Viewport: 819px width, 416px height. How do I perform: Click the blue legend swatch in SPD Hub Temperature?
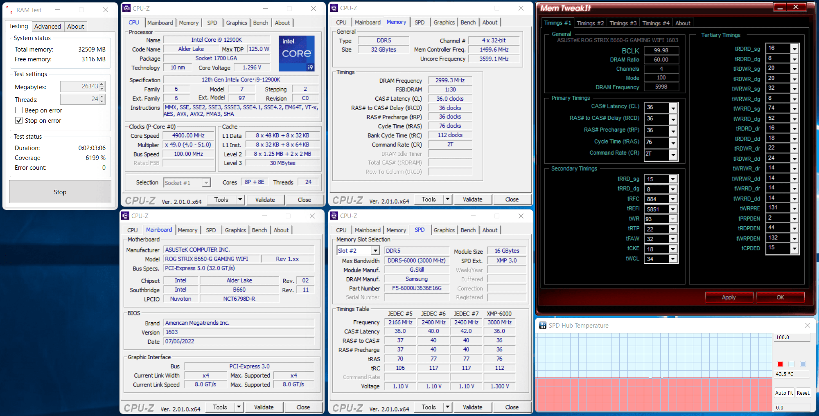click(803, 364)
